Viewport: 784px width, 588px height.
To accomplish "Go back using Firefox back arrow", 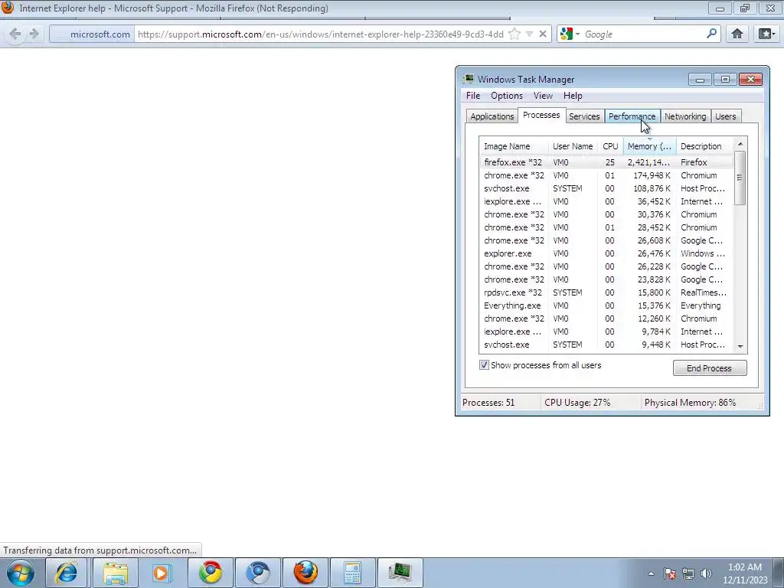I will coord(15,34).
